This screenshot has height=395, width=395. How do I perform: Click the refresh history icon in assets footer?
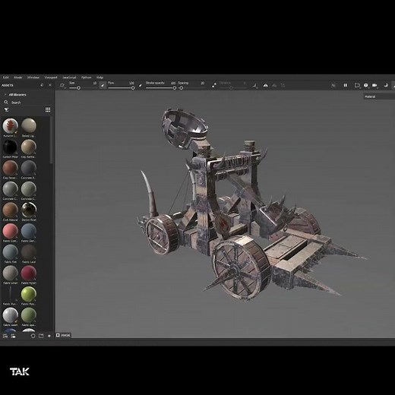click(33, 336)
